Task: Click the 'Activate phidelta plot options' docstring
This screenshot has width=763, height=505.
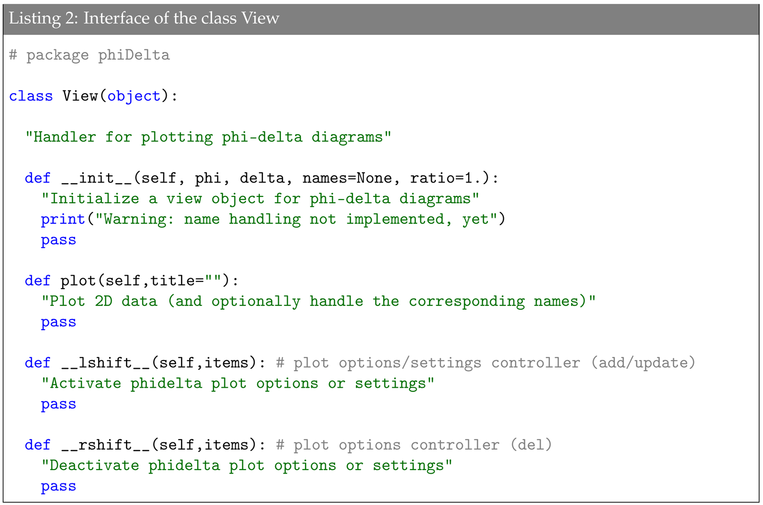Action: click(x=238, y=384)
